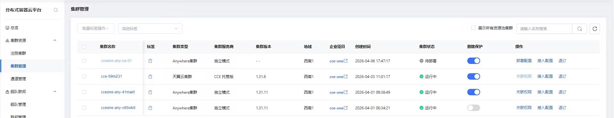Screen dimensions: 614x118
Task: Click the 创建时间 column header
Action: (363, 47)
